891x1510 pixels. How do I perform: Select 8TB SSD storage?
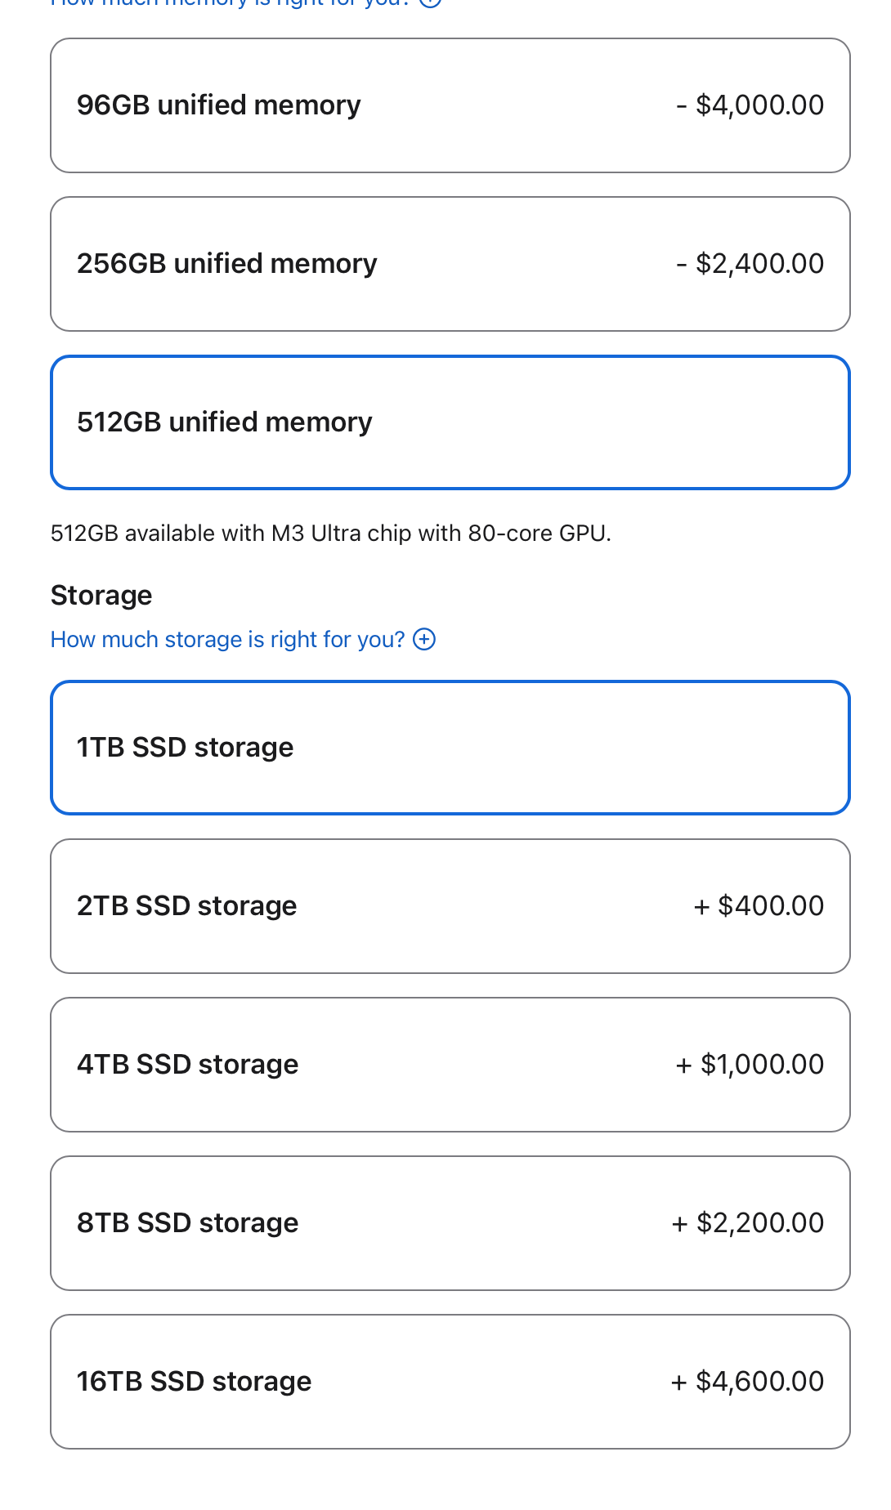pyautogui.click(x=450, y=1223)
